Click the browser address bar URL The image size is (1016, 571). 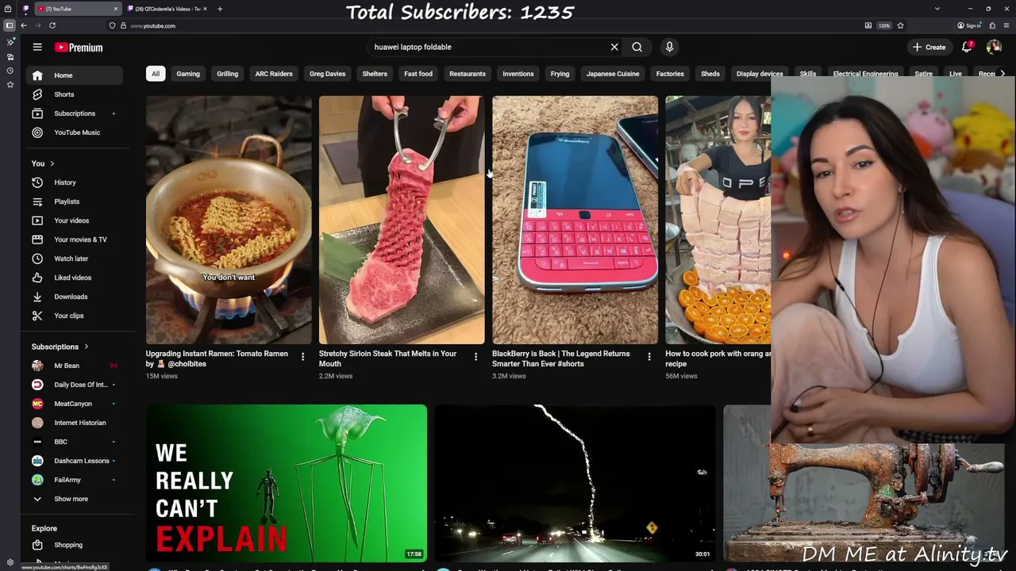coord(152,25)
